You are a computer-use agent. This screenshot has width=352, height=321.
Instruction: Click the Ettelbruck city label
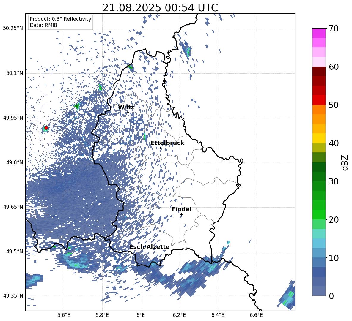pos(167,143)
